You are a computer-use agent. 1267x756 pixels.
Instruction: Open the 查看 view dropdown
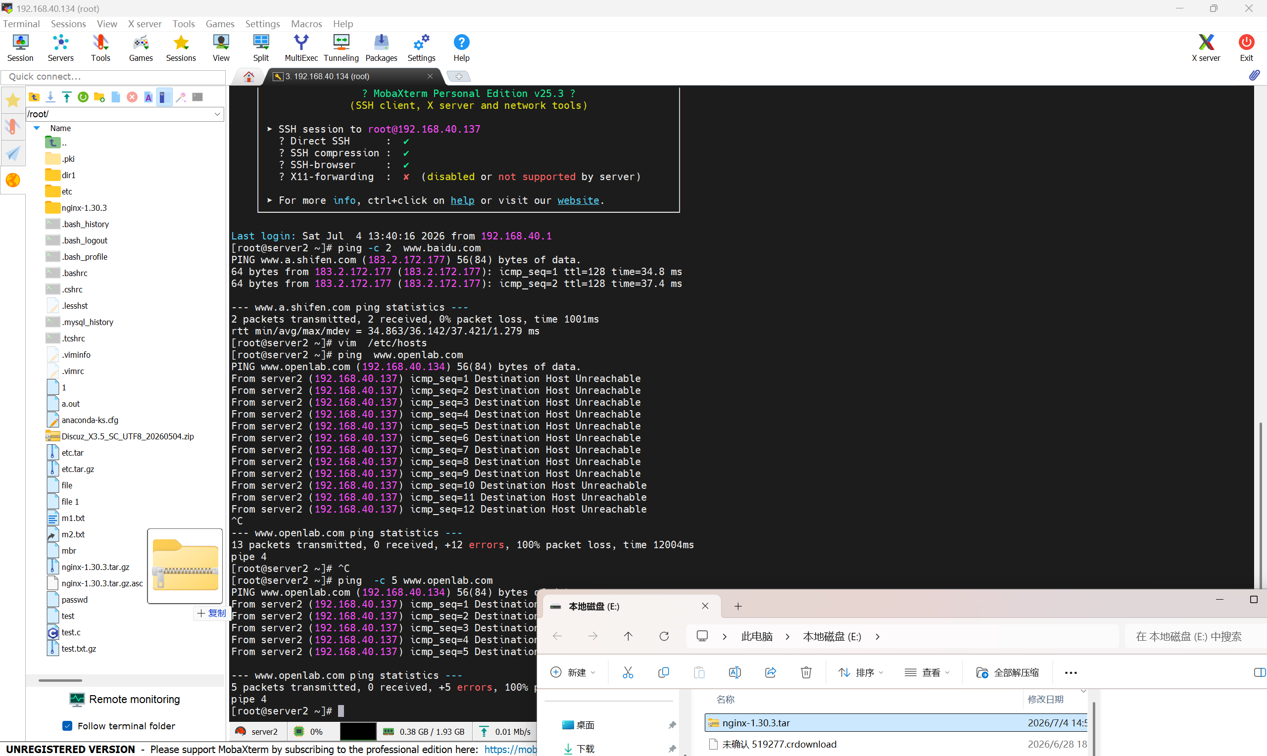[x=927, y=672]
